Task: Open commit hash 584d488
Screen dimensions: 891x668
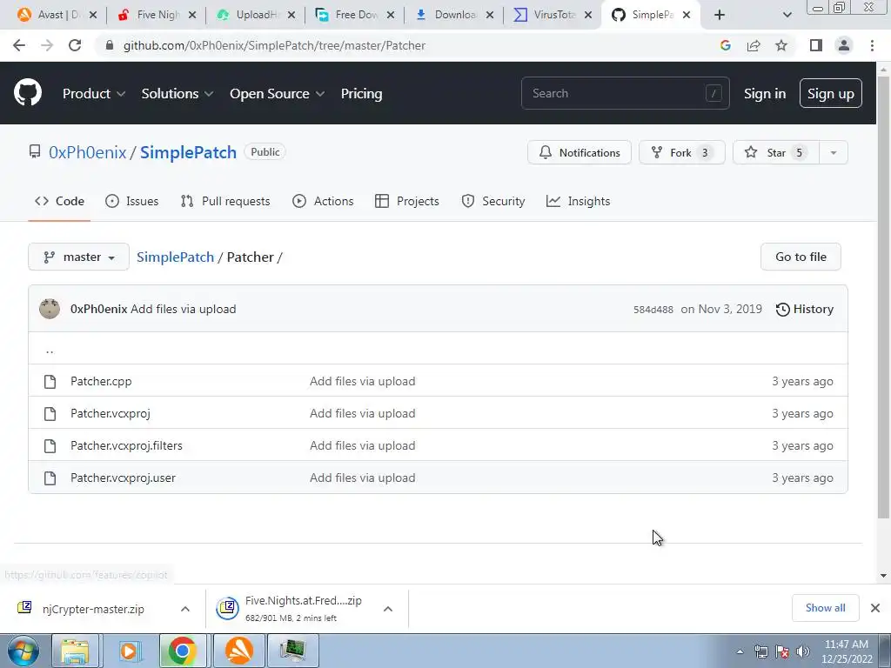Action: point(653,310)
